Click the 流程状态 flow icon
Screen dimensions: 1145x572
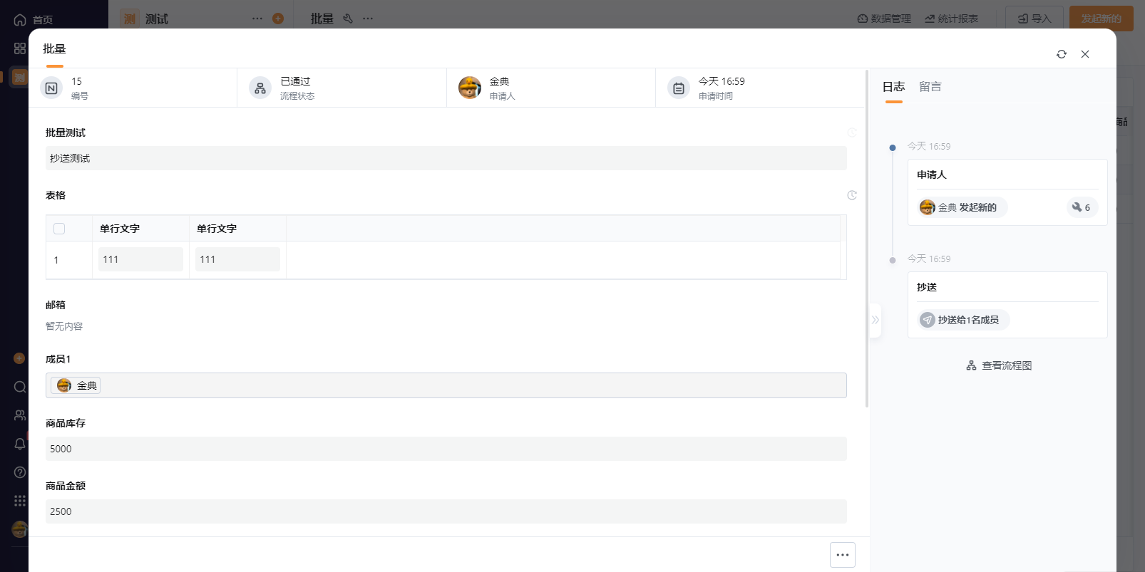click(x=260, y=88)
